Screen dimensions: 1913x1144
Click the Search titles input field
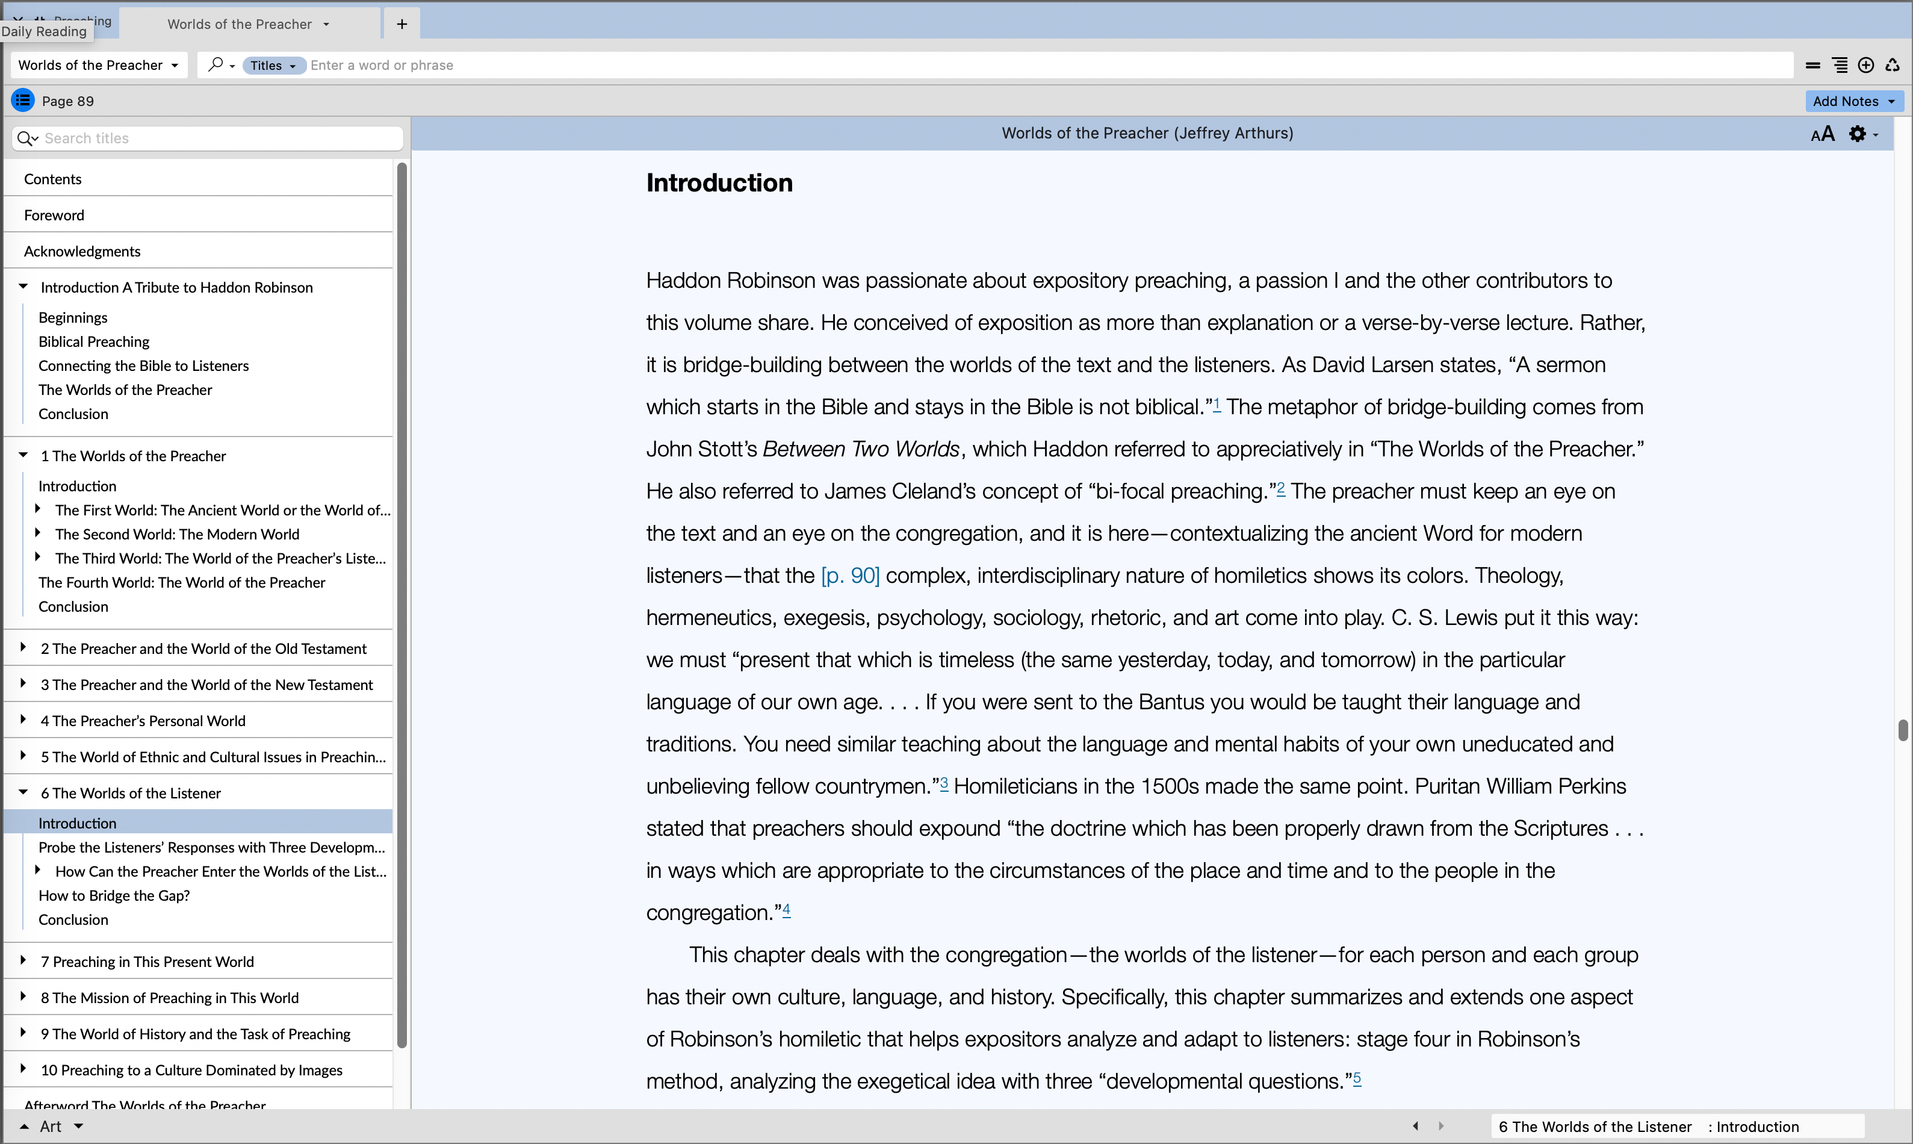pos(208,138)
